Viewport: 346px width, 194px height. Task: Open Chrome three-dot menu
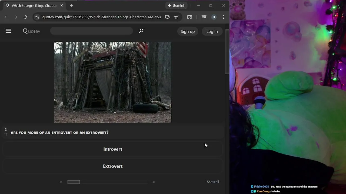pyautogui.click(x=224, y=17)
